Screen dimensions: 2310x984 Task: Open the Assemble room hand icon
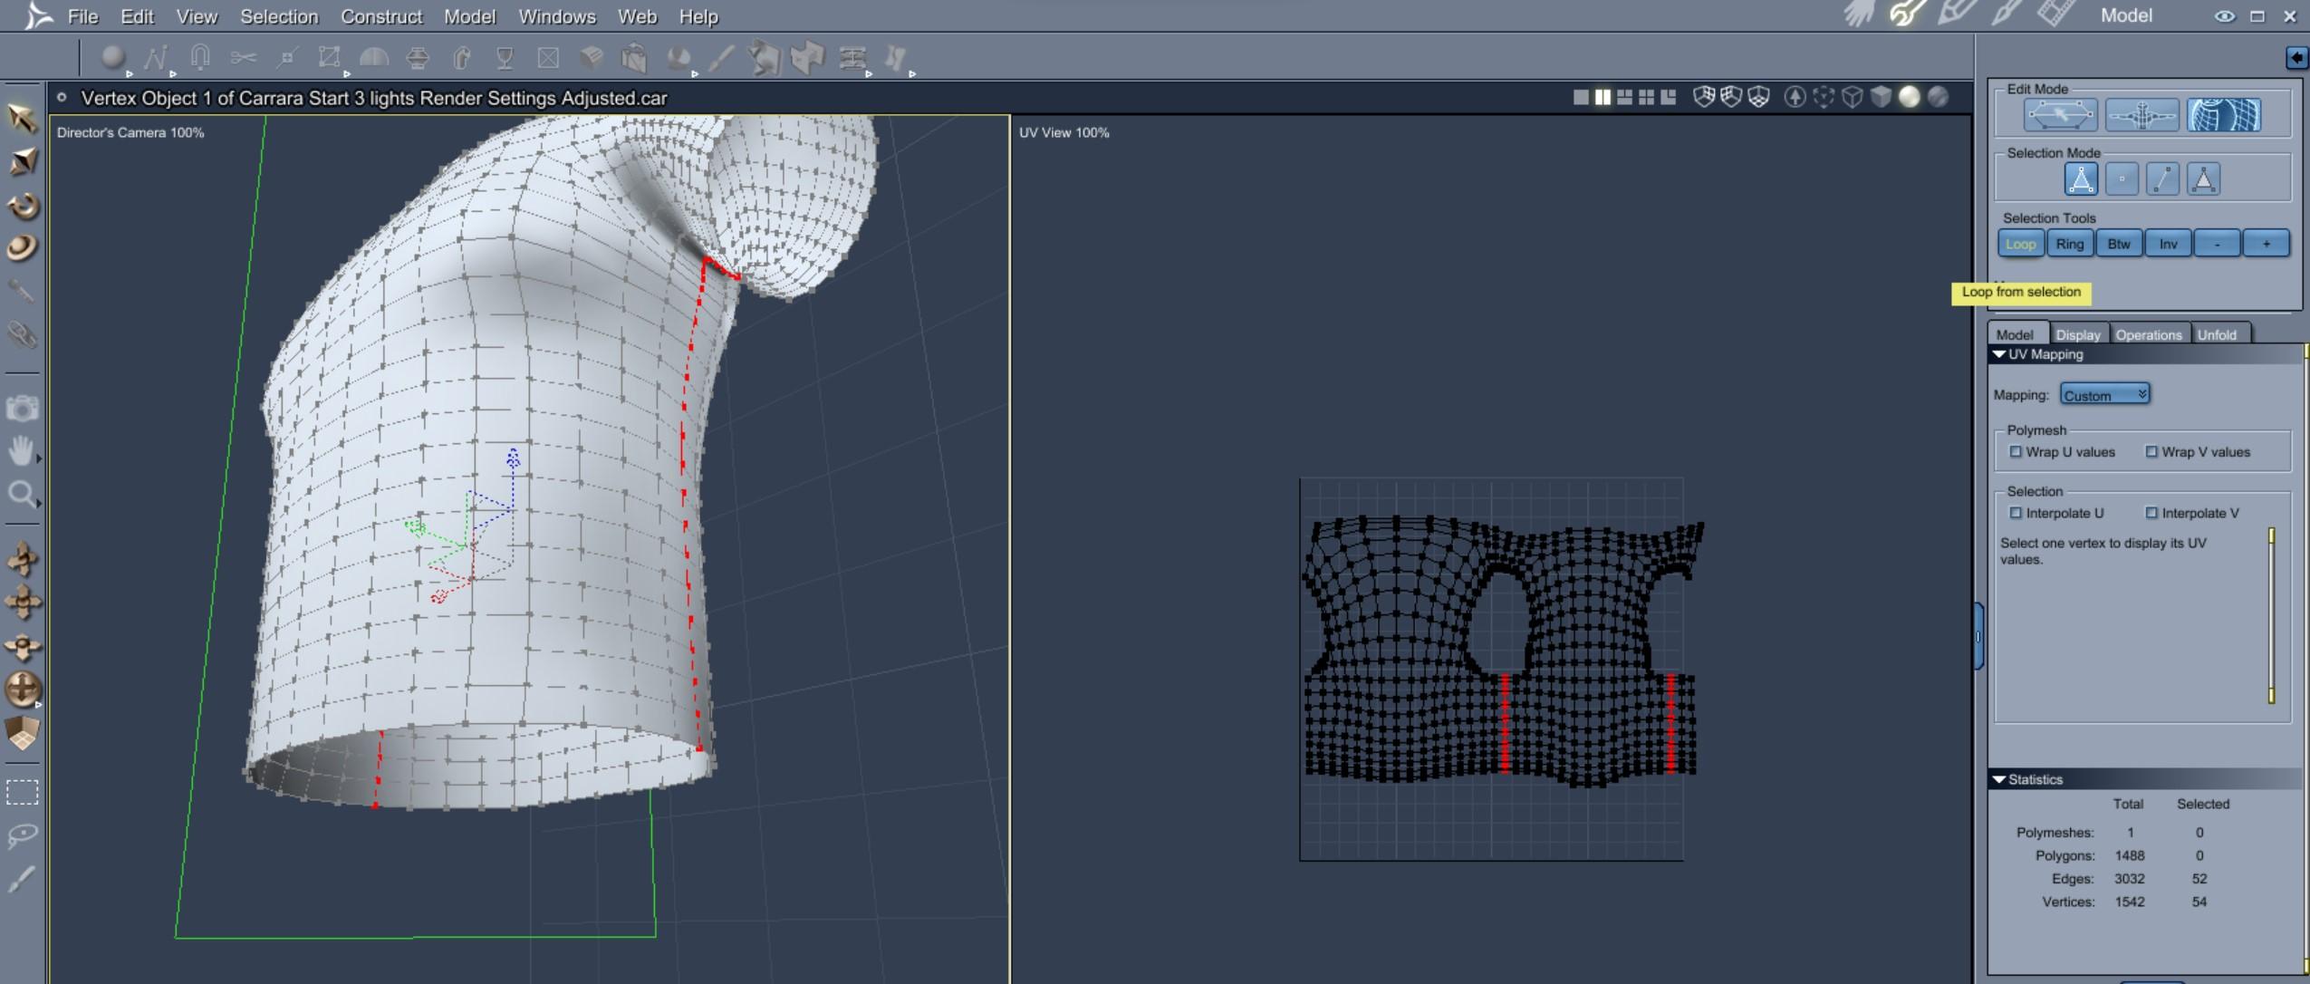[x=1857, y=14]
